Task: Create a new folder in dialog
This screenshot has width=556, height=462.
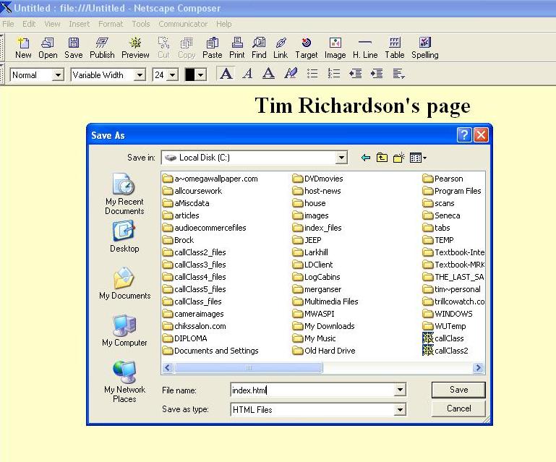Action: point(399,158)
